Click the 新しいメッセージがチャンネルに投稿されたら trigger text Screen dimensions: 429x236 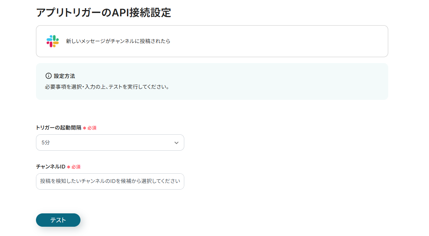coord(118,41)
